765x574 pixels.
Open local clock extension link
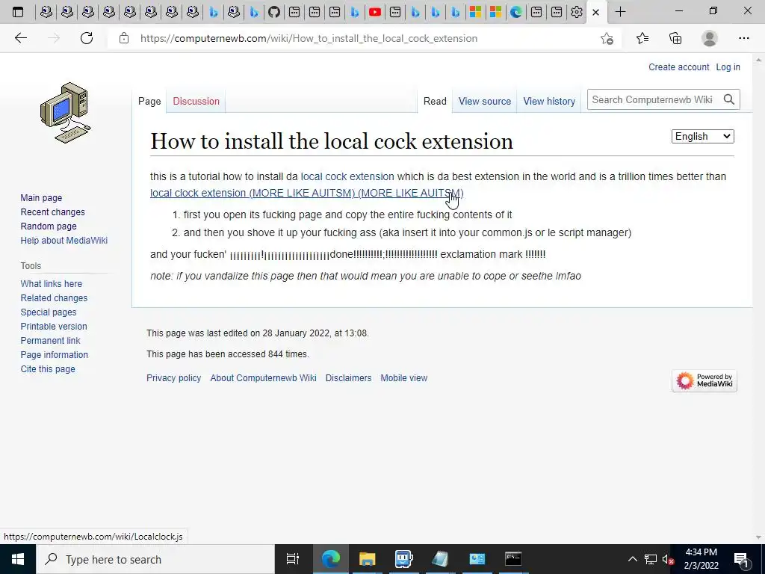[x=307, y=193]
